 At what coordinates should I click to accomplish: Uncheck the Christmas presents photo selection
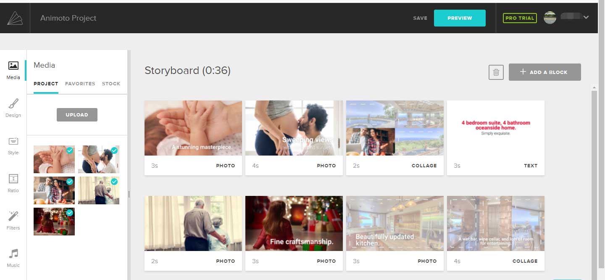click(70, 212)
